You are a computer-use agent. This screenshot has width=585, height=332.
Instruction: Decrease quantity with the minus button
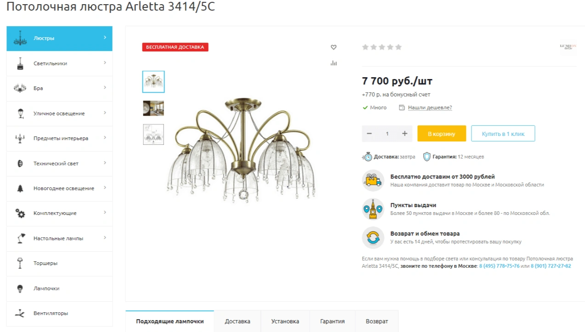click(x=369, y=134)
